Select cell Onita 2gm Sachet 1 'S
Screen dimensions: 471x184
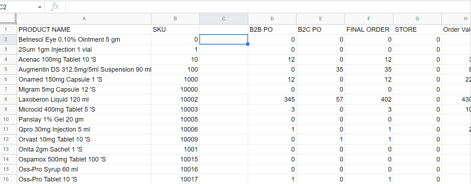pyautogui.click(x=84, y=149)
